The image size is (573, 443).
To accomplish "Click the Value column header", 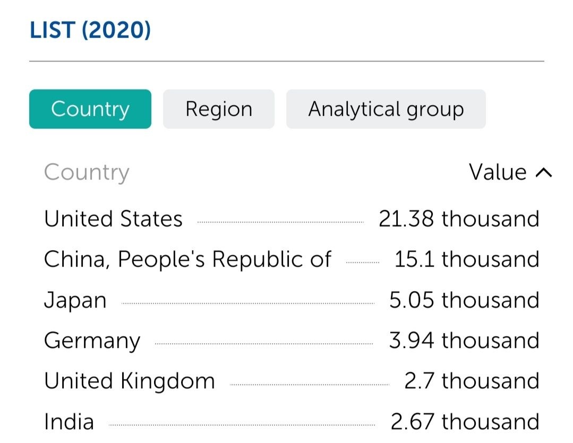I will pos(498,172).
